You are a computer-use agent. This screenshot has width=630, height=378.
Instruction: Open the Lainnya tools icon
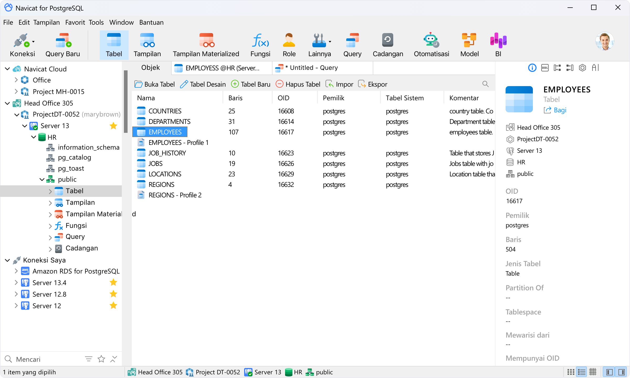[x=319, y=45]
